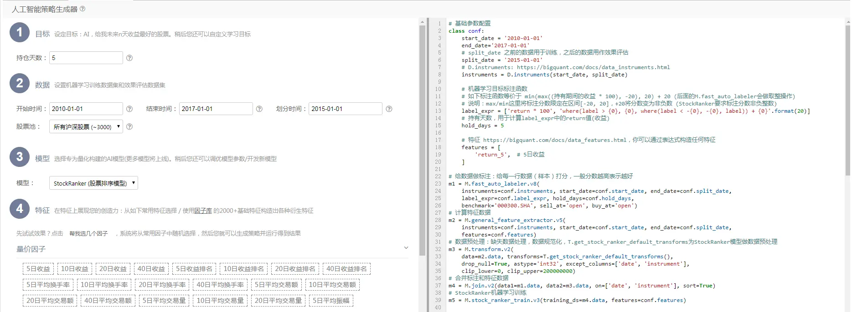Click the code editor vertical scrollbar

[x=847, y=100]
